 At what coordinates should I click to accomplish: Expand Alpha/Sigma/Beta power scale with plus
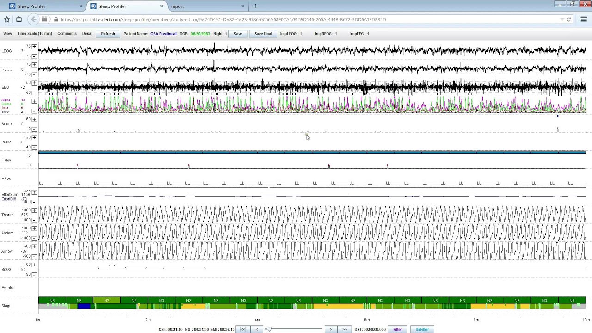(x=34, y=101)
